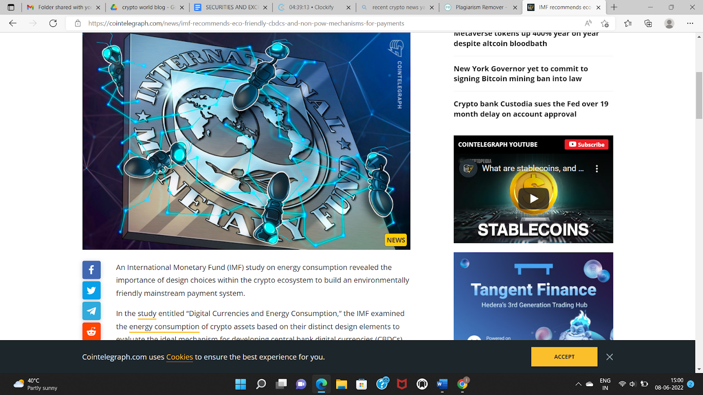Open the OneDrive tray icon
The width and height of the screenshot is (703, 395).
click(590, 384)
